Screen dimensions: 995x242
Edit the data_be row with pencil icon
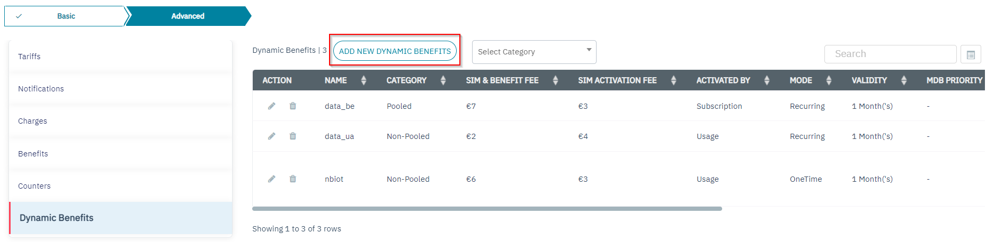[272, 106]
